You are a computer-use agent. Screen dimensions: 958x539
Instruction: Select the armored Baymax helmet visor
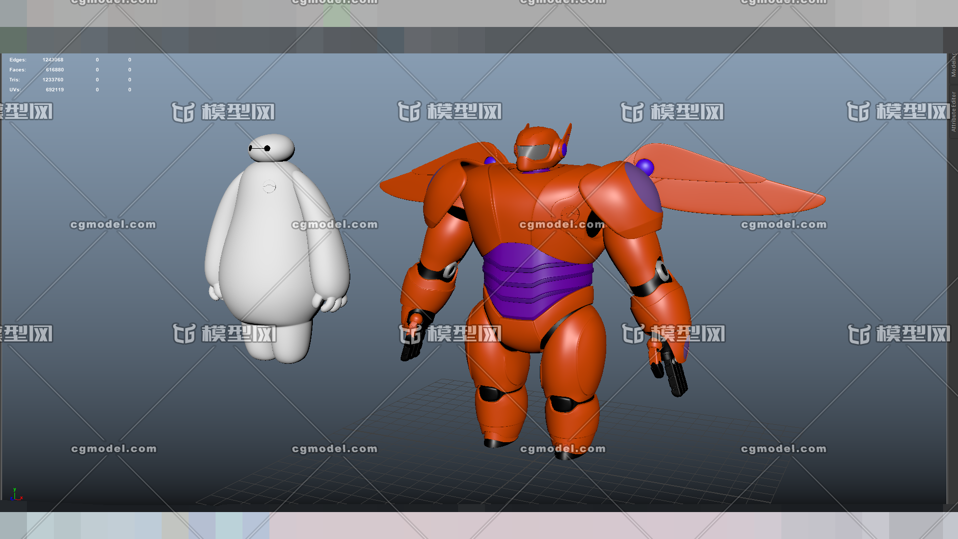tap(533, 152)
